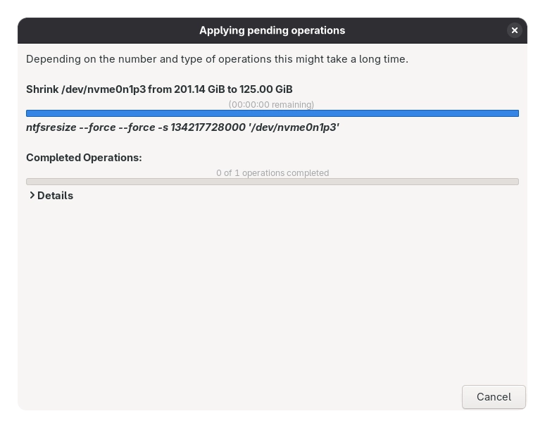Click the dialog title 'Applying pending operations'
Screen dimensions: 545x428
(272, 30)
